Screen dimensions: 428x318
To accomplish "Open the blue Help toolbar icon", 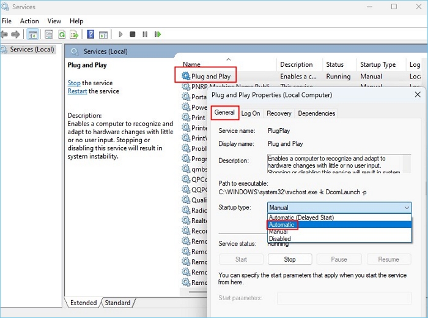I will [x=90, y=34].
